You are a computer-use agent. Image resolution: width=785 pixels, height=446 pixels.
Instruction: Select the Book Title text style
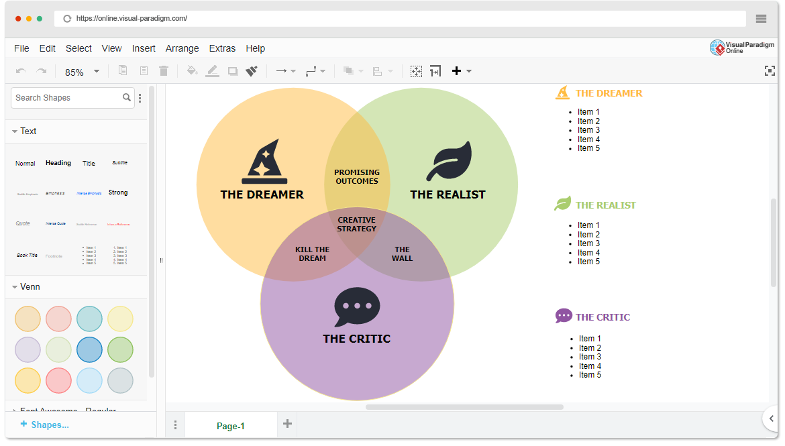[27, 255]
